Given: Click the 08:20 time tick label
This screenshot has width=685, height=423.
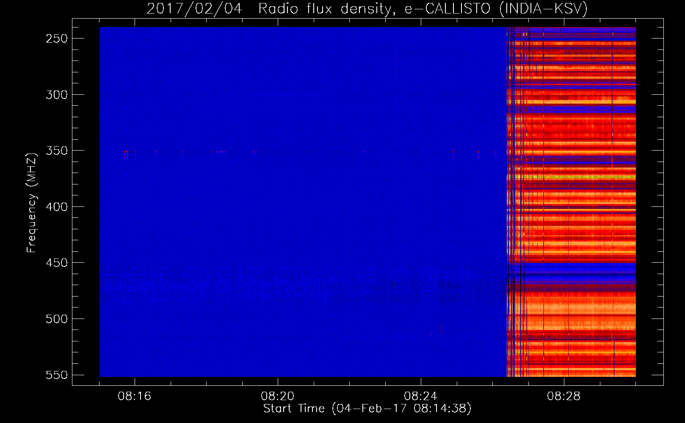Looking at the screenshot, I should [x=278, y=396].
